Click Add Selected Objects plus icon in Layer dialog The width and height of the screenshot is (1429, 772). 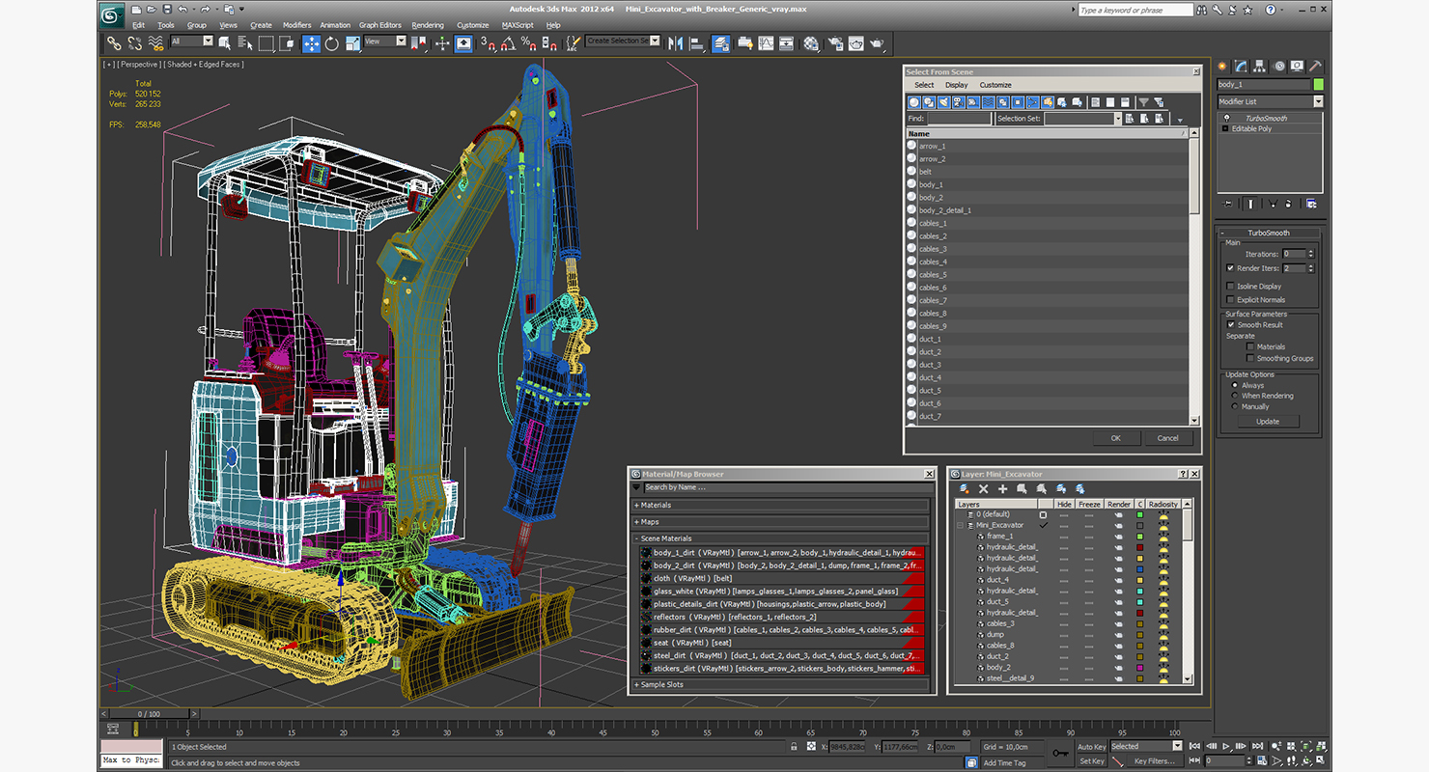[x=1002, y=489]
